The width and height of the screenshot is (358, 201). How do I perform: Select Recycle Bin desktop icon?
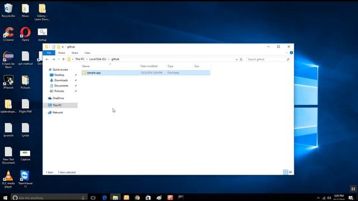pos(8,10)
